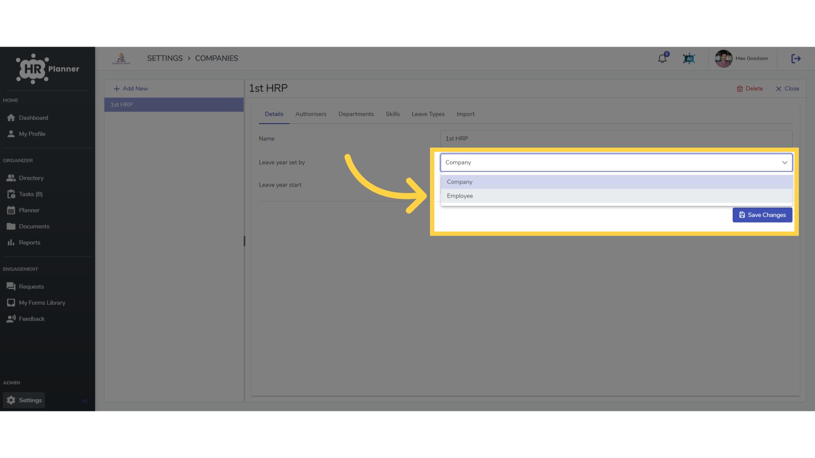Open My Profile in sidebar

point(26,134)
